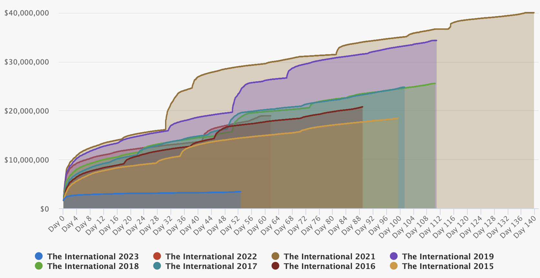The height and width of the screenshot is (278, 540).
Task: Toggle The International 2018 legend label
Action: [x=93, y=266]
